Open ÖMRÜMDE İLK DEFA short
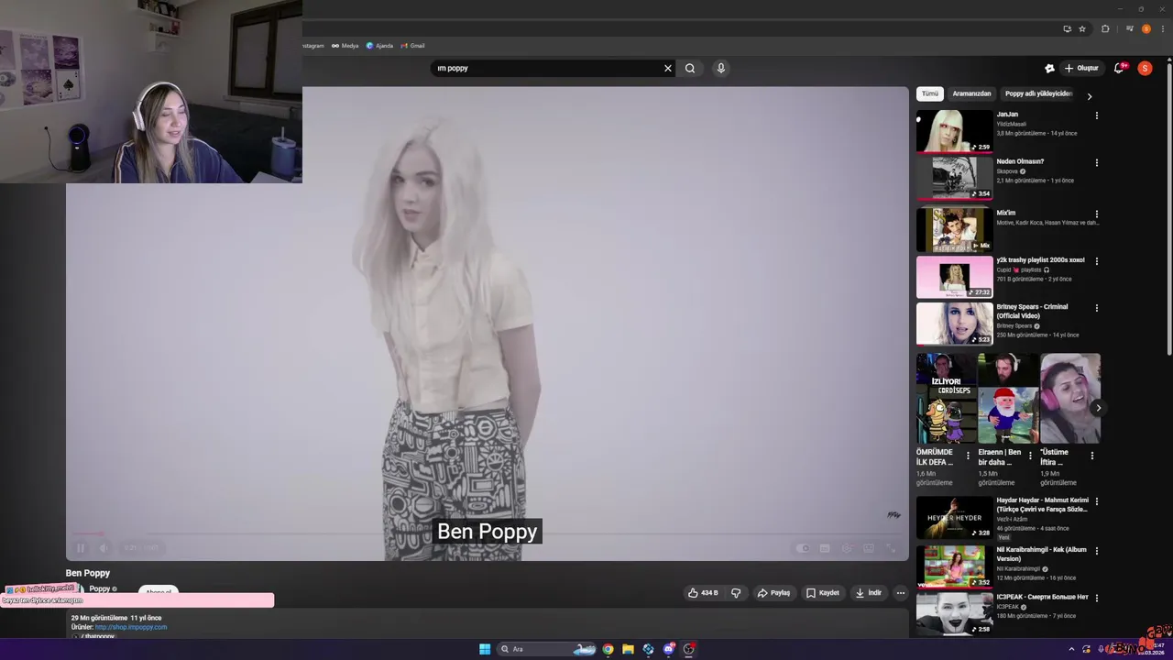 (946, 399)
